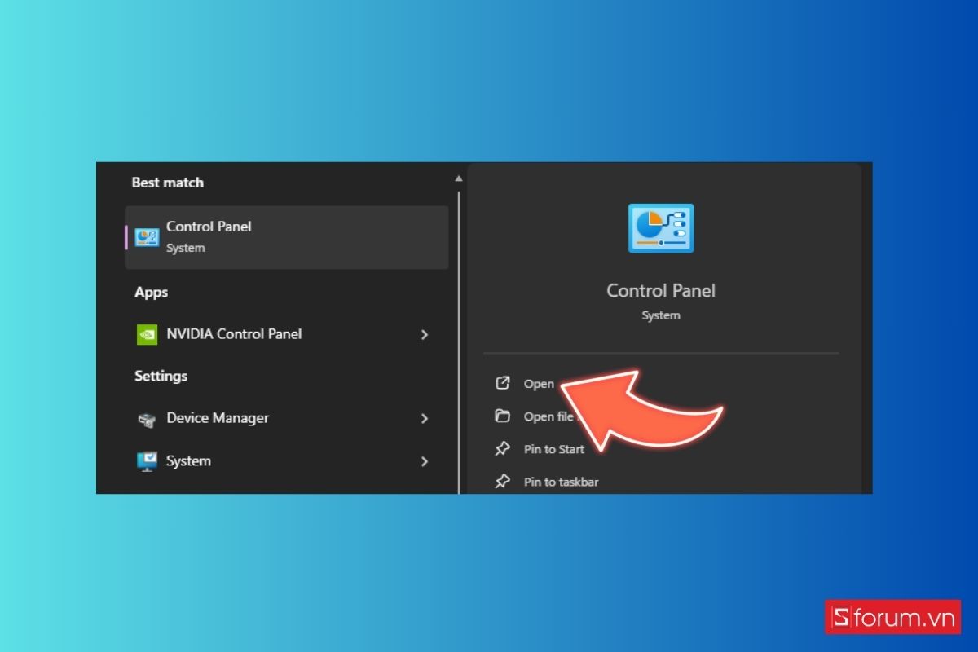Click the Device Manager icon
The height and width of the screenshot is (652, 978).
click(147, 419)
